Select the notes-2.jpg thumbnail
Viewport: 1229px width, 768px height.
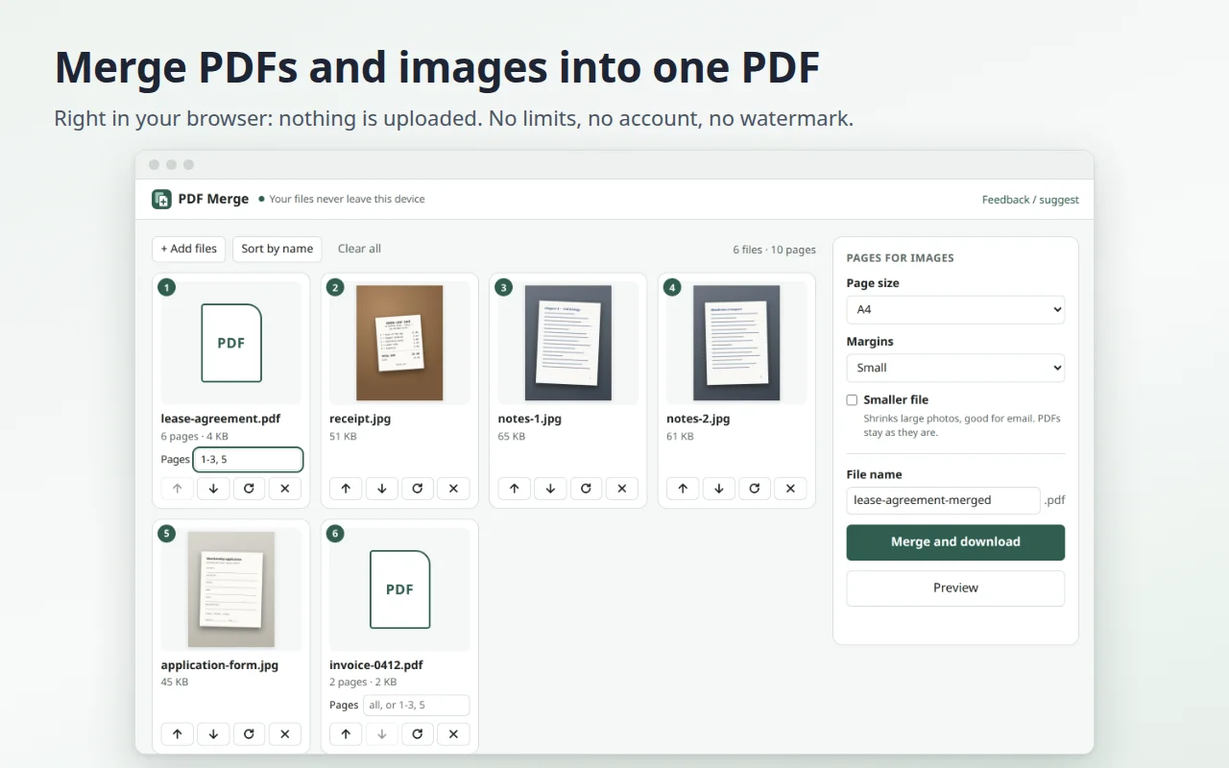(736, 343)
